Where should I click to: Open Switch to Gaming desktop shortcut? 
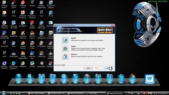(32, 35)
